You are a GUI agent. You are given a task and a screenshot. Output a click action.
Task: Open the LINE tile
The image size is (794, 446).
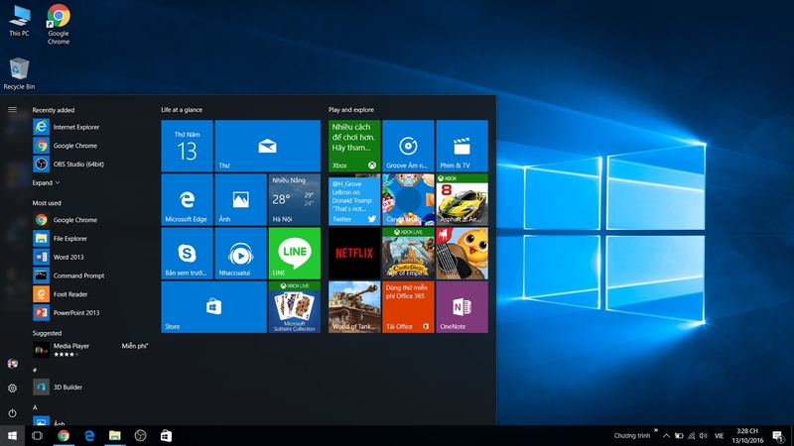tap(294, 254)
